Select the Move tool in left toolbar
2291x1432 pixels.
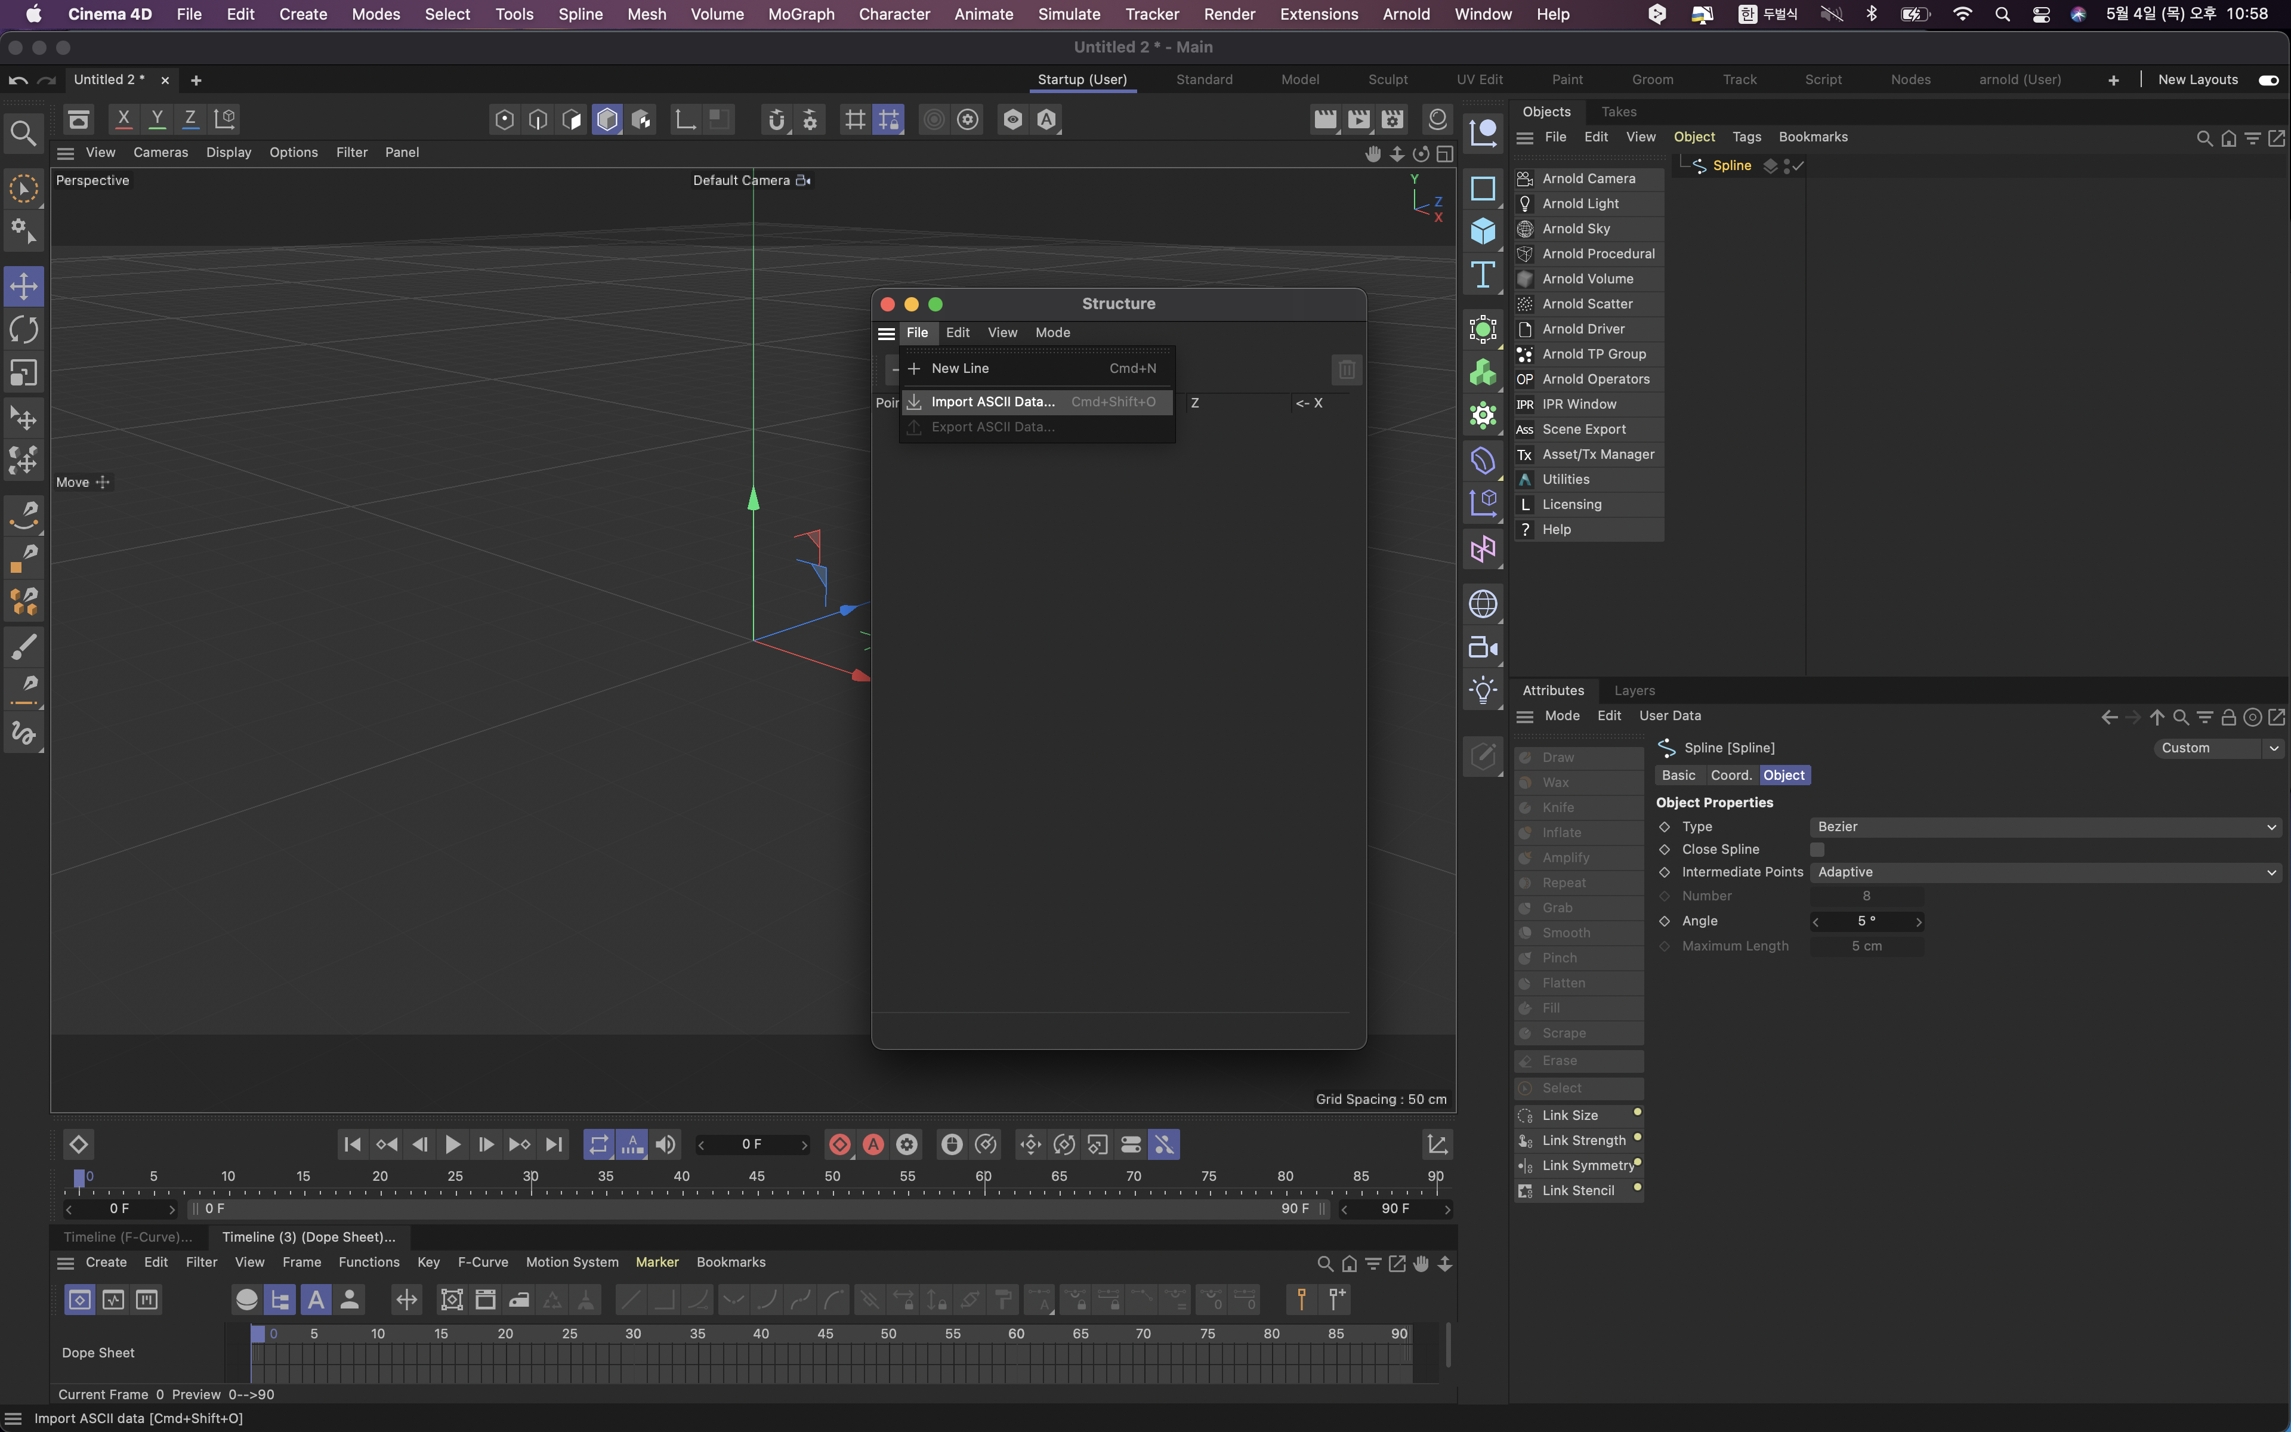(x=24, y=286)
